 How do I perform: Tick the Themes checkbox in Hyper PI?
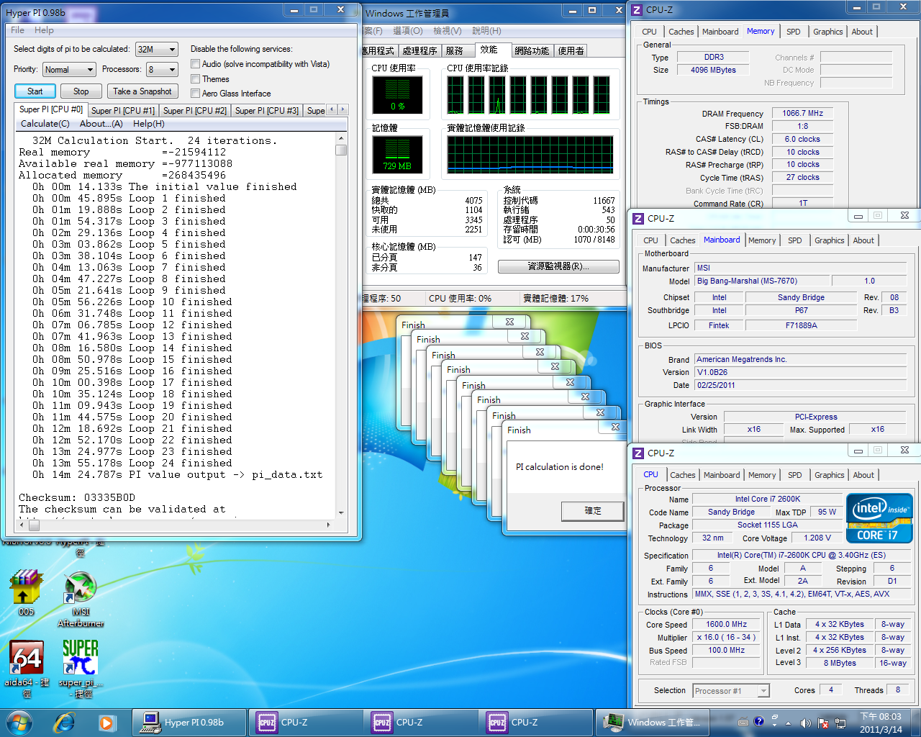[x=195, y=79]
